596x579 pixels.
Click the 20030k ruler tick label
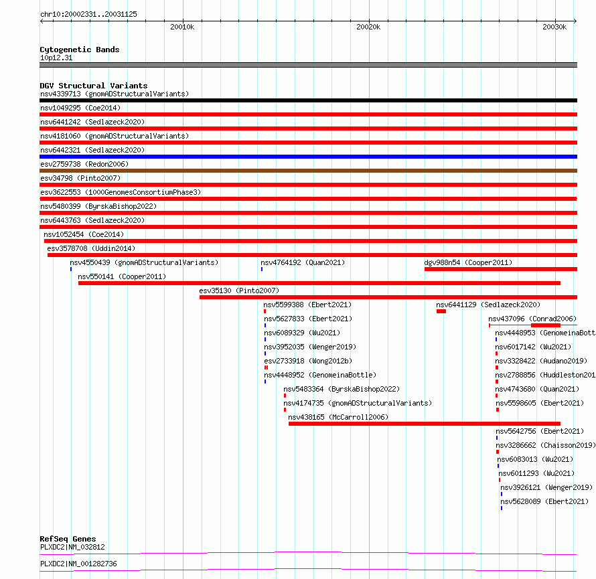pos(554,27)
